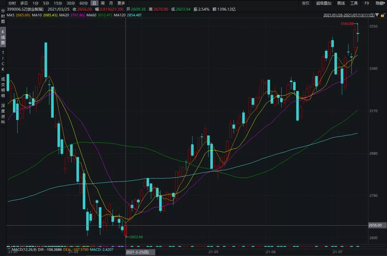Open the 工具 tools menu
Image resolution: width=387 pixels, height=256 pixels.
click(354, 3)
